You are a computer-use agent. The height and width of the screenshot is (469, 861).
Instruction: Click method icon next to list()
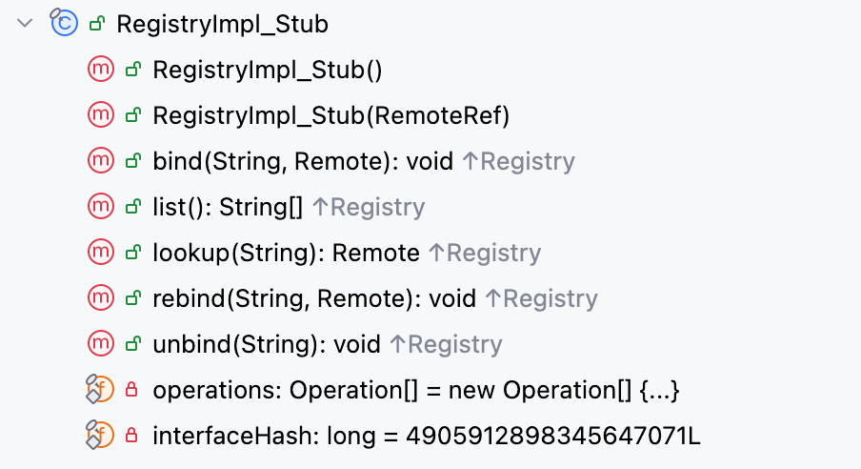pyautogui.click(x=100, y=207)
